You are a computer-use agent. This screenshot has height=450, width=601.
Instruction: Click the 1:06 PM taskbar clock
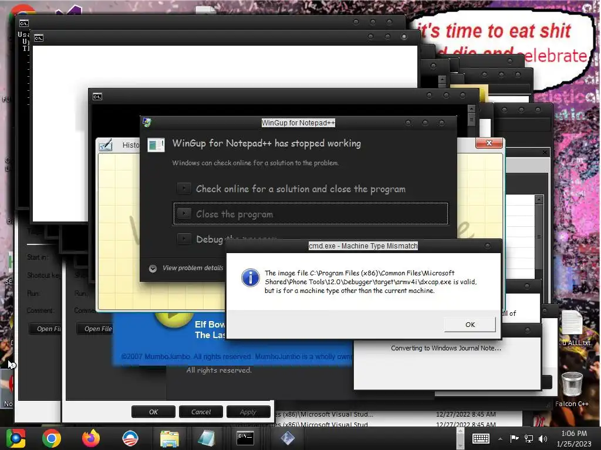click(574, 434)
